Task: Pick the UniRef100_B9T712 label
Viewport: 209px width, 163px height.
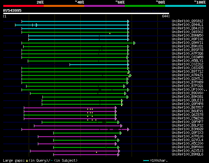Action: tap(187, 71)
